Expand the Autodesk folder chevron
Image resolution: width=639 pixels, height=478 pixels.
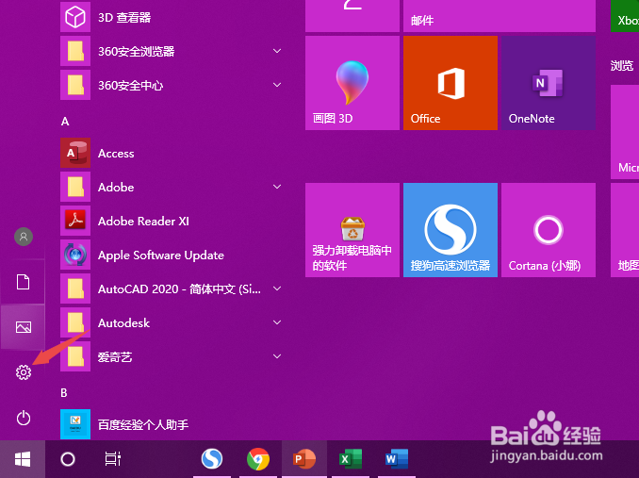pyautogui.click(x=277, y=322)
